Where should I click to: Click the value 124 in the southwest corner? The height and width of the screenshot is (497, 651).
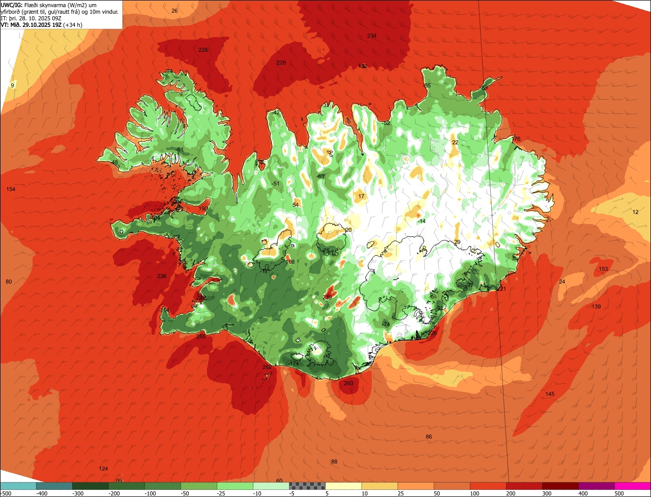103,469
